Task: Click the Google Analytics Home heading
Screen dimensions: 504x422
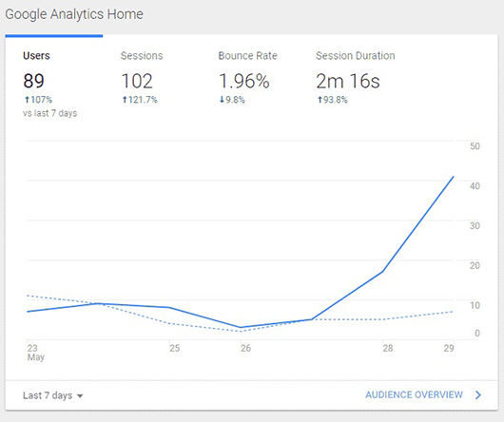Action: (x=74, y=14)
